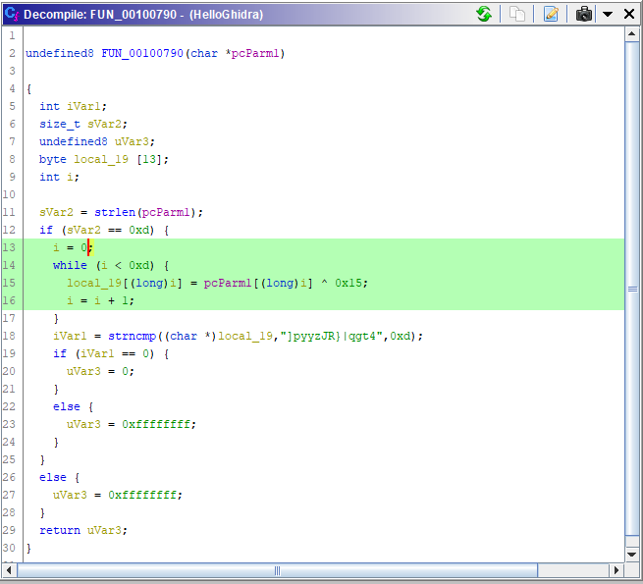This screenshot has height=584, width=643.
Task: Click 'int i;' declaration on line 9
Action: pos(60,177)
